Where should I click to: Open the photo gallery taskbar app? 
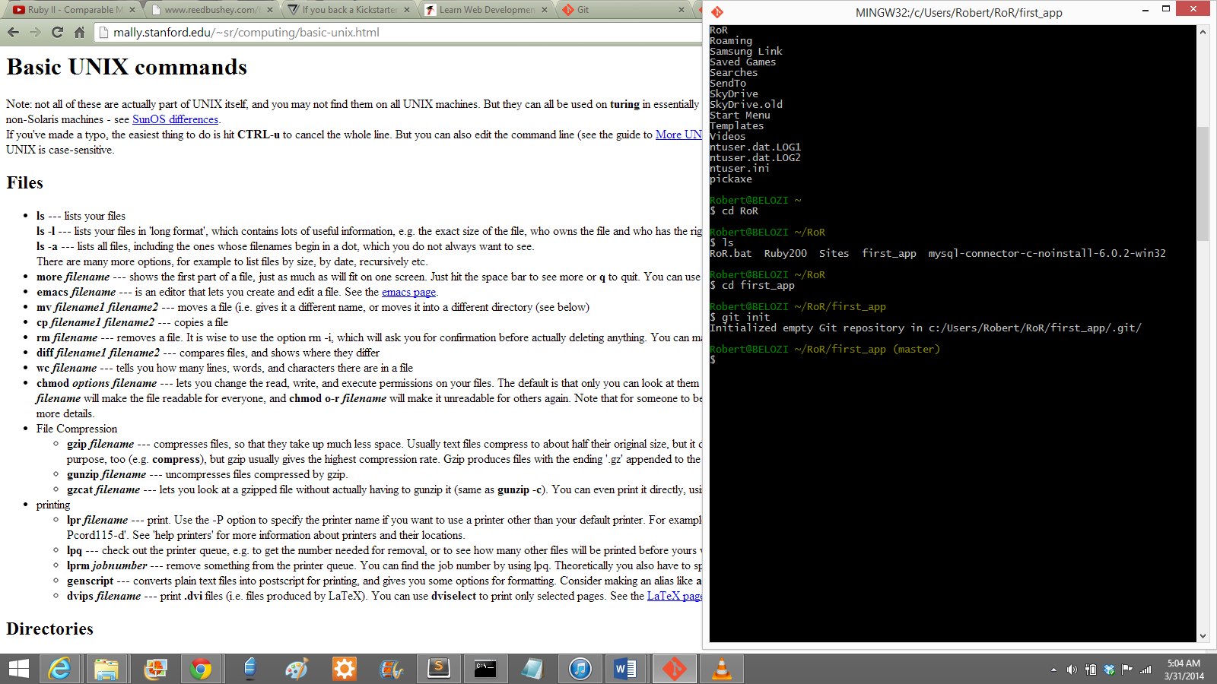coord(154,669)
